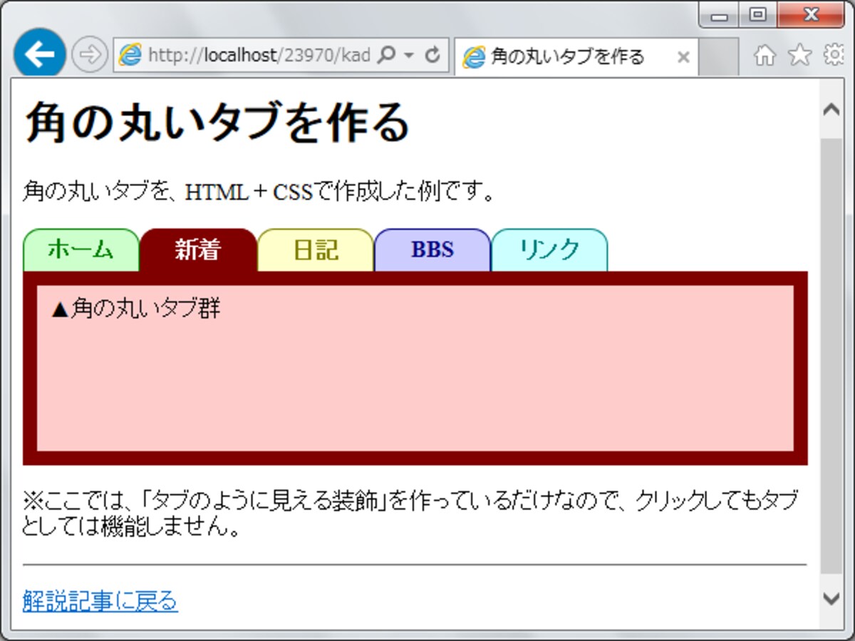Click the vertical scrollbar thumb
Screen dimensions: 855x641
(831, 357)
